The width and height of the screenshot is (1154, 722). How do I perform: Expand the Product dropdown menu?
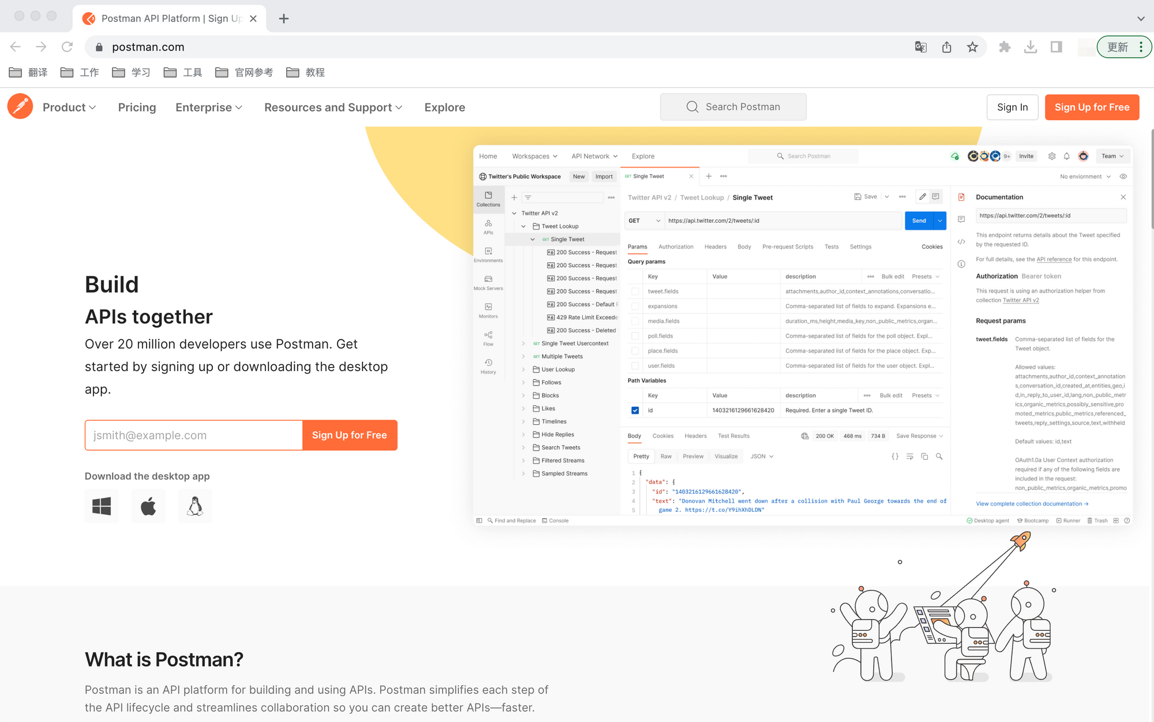pyautogui.click(x=69, y=107)
